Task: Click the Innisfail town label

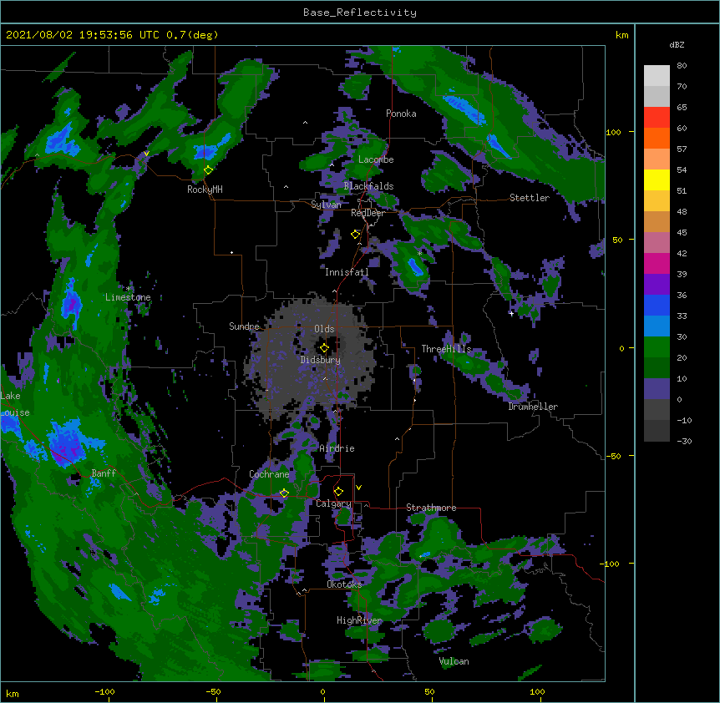Action: [347, 272]
